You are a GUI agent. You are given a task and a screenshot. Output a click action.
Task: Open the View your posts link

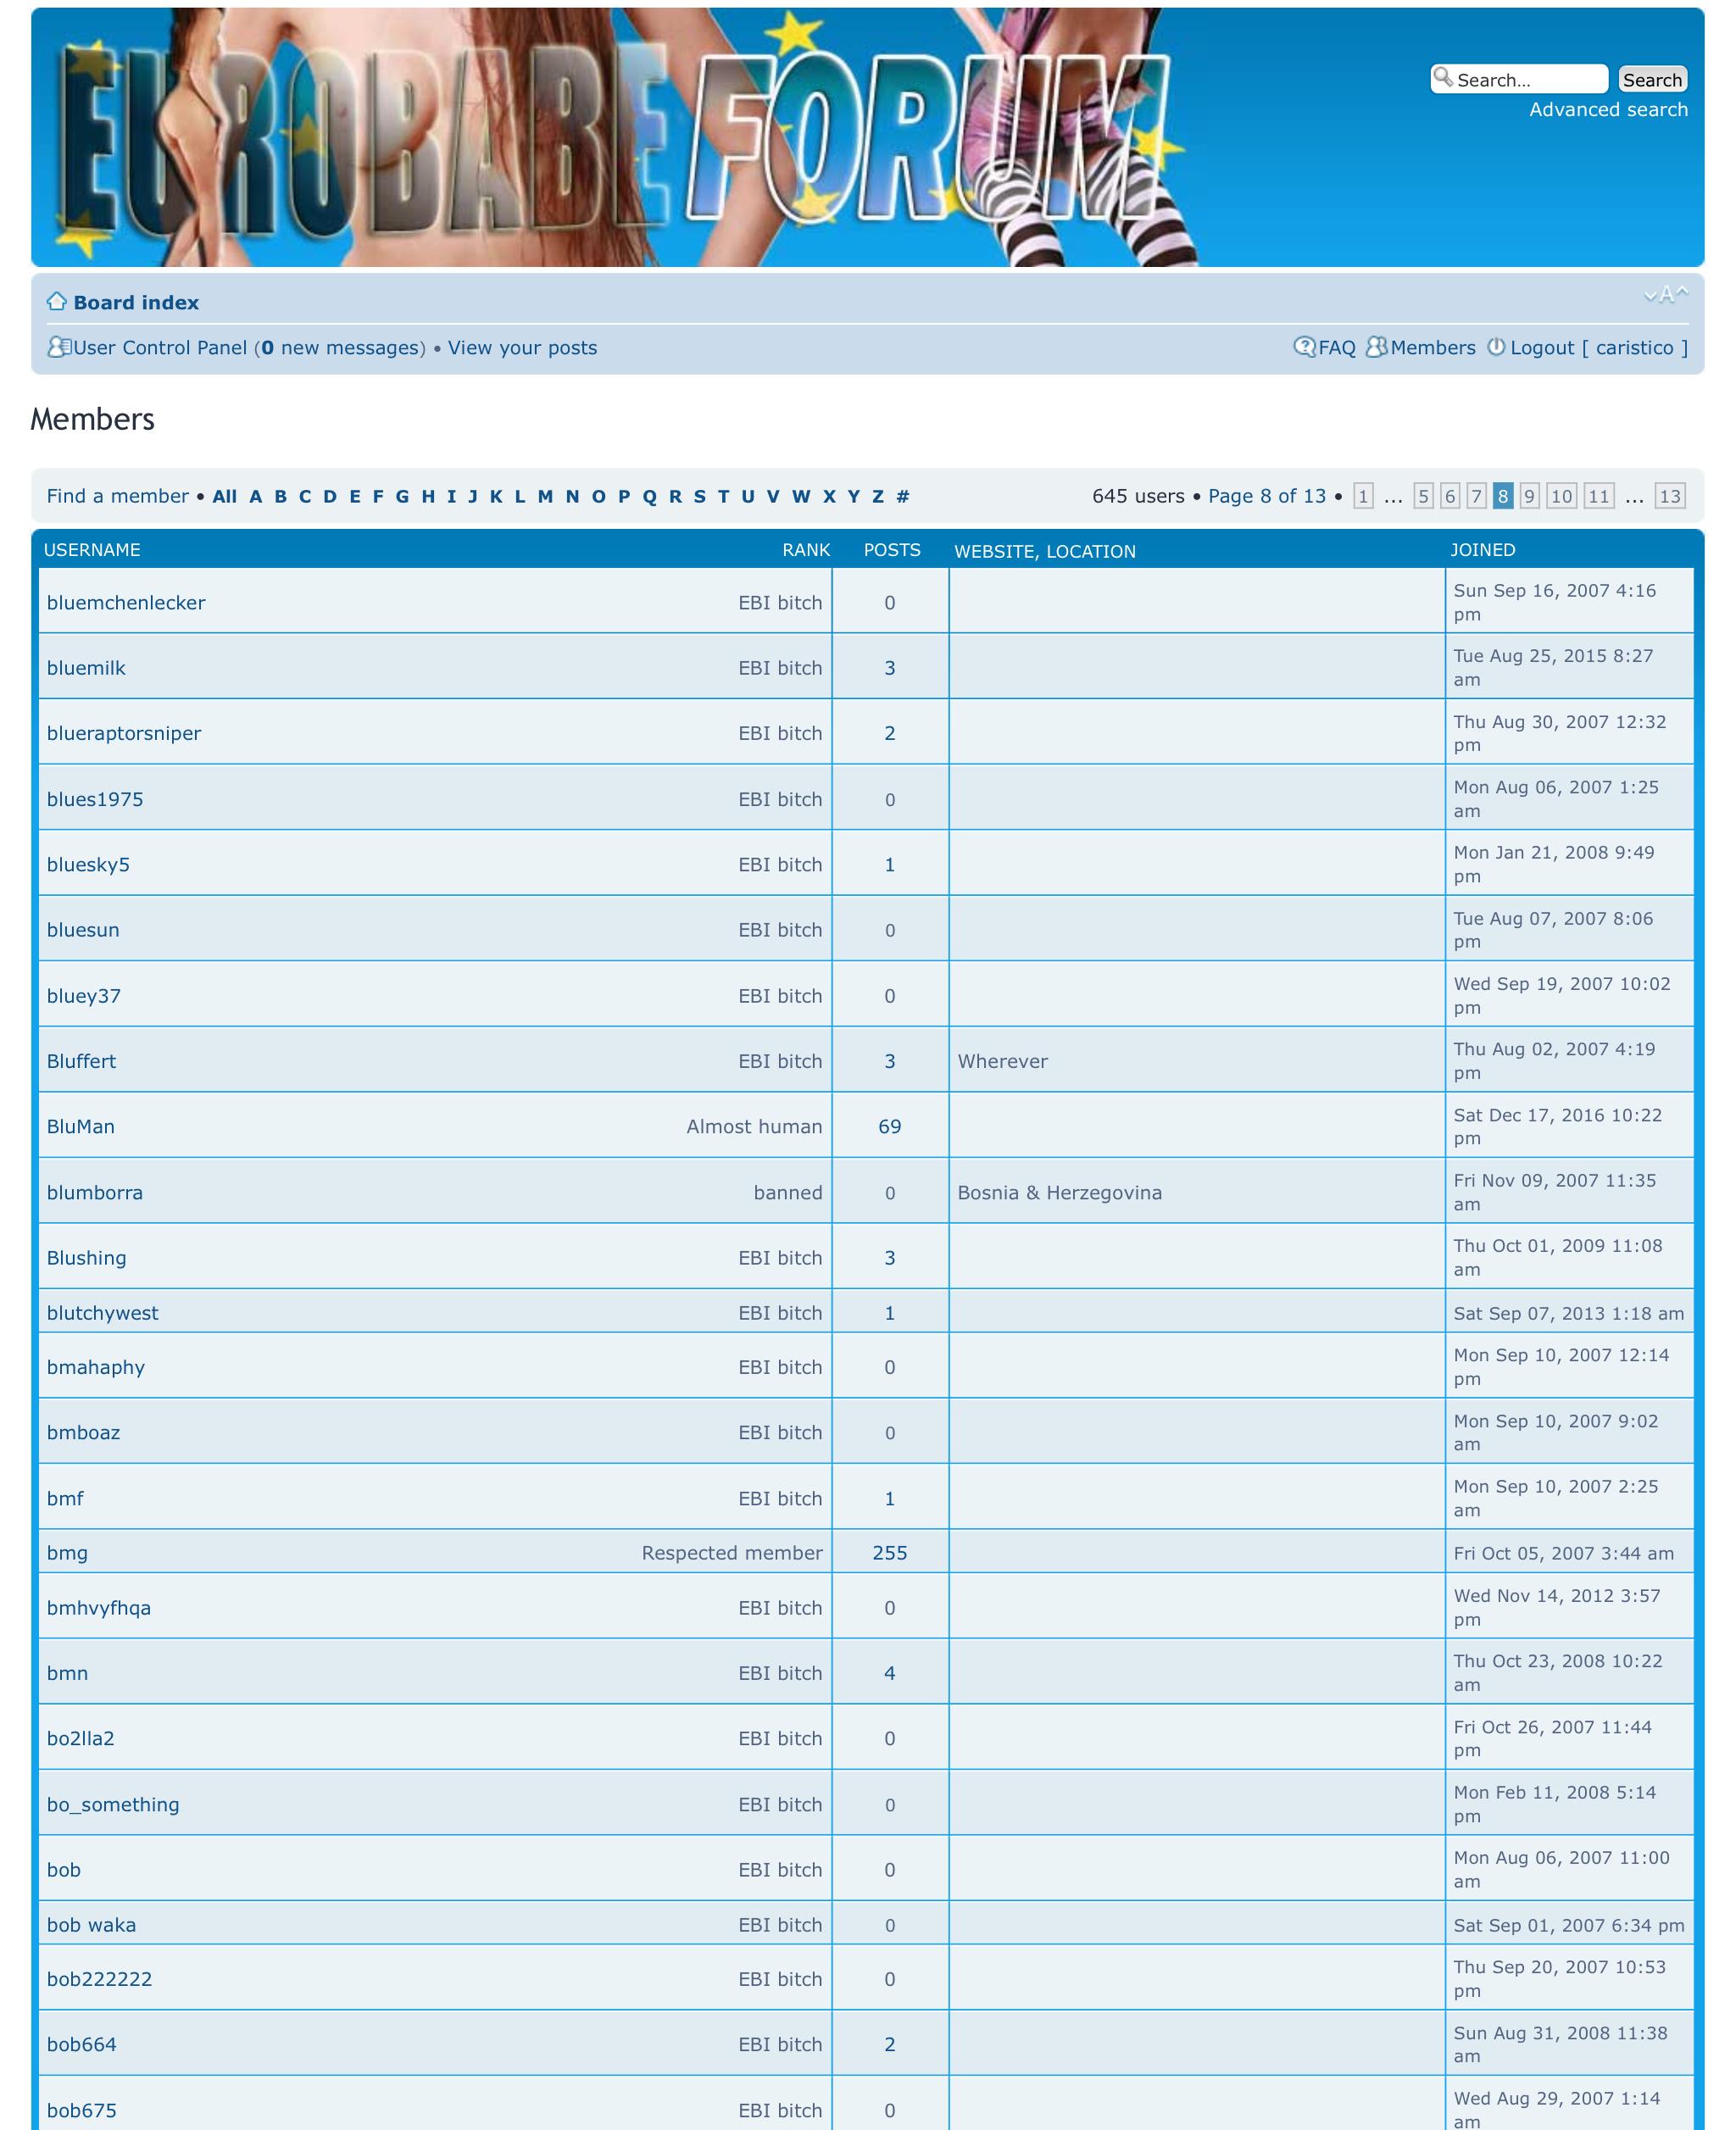[522, 348]
